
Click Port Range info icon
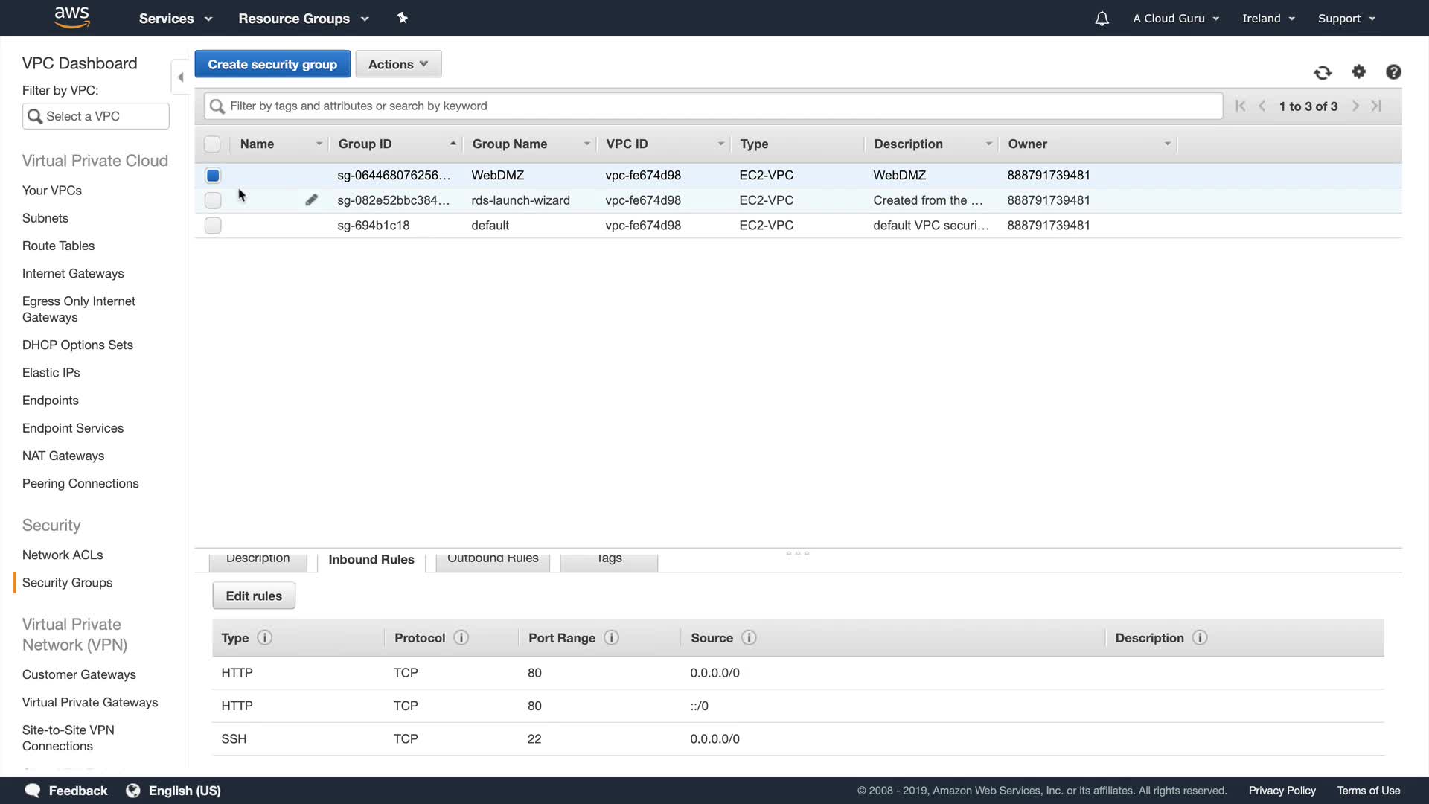[x=612, y=638]
